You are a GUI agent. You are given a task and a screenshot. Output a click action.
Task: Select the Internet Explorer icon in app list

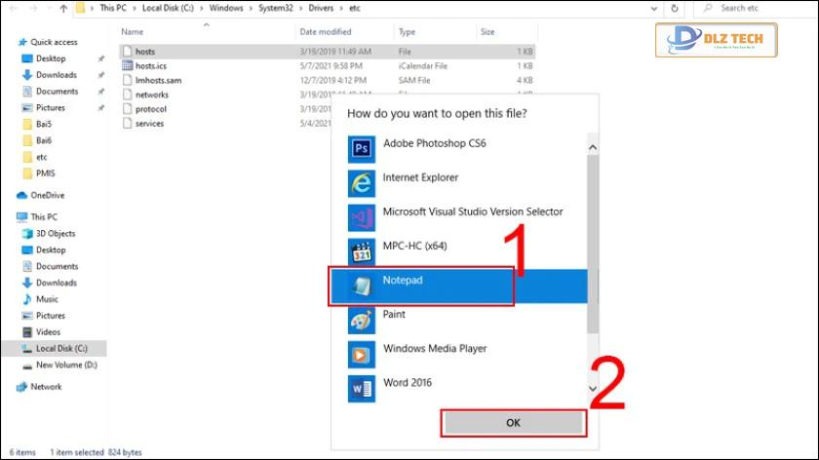tap(362, 183)
